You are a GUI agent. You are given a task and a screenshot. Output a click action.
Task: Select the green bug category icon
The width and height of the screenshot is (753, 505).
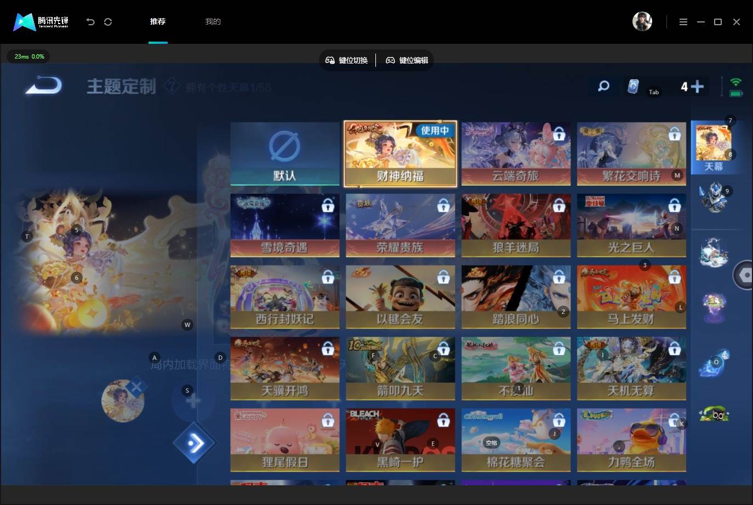coord(713,414)
